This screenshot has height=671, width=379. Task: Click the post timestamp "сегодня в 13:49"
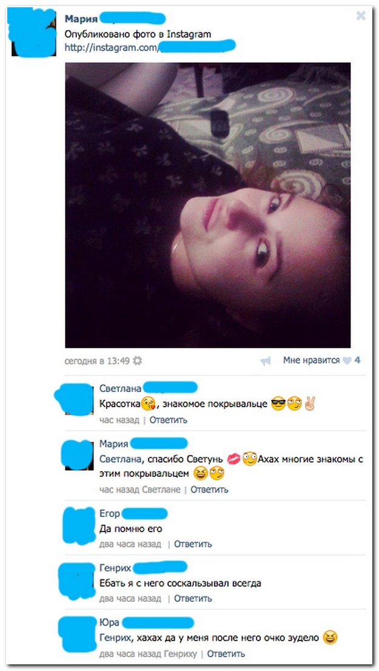pyautogui.click(x=97, y=361)
